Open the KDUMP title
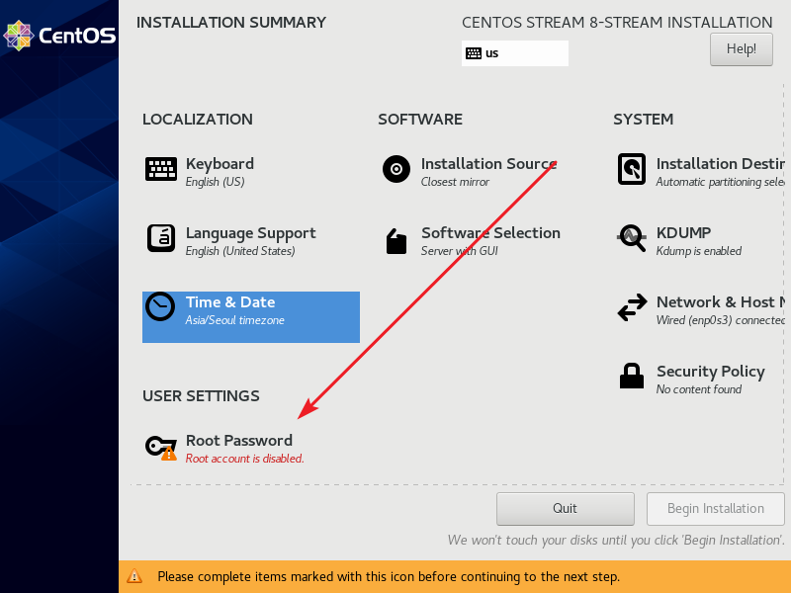The image size is (791, 593). click(x=683, y=233)
